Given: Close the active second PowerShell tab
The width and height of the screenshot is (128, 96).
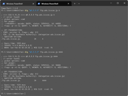Looking at the screenshot, I should (68, 4).
